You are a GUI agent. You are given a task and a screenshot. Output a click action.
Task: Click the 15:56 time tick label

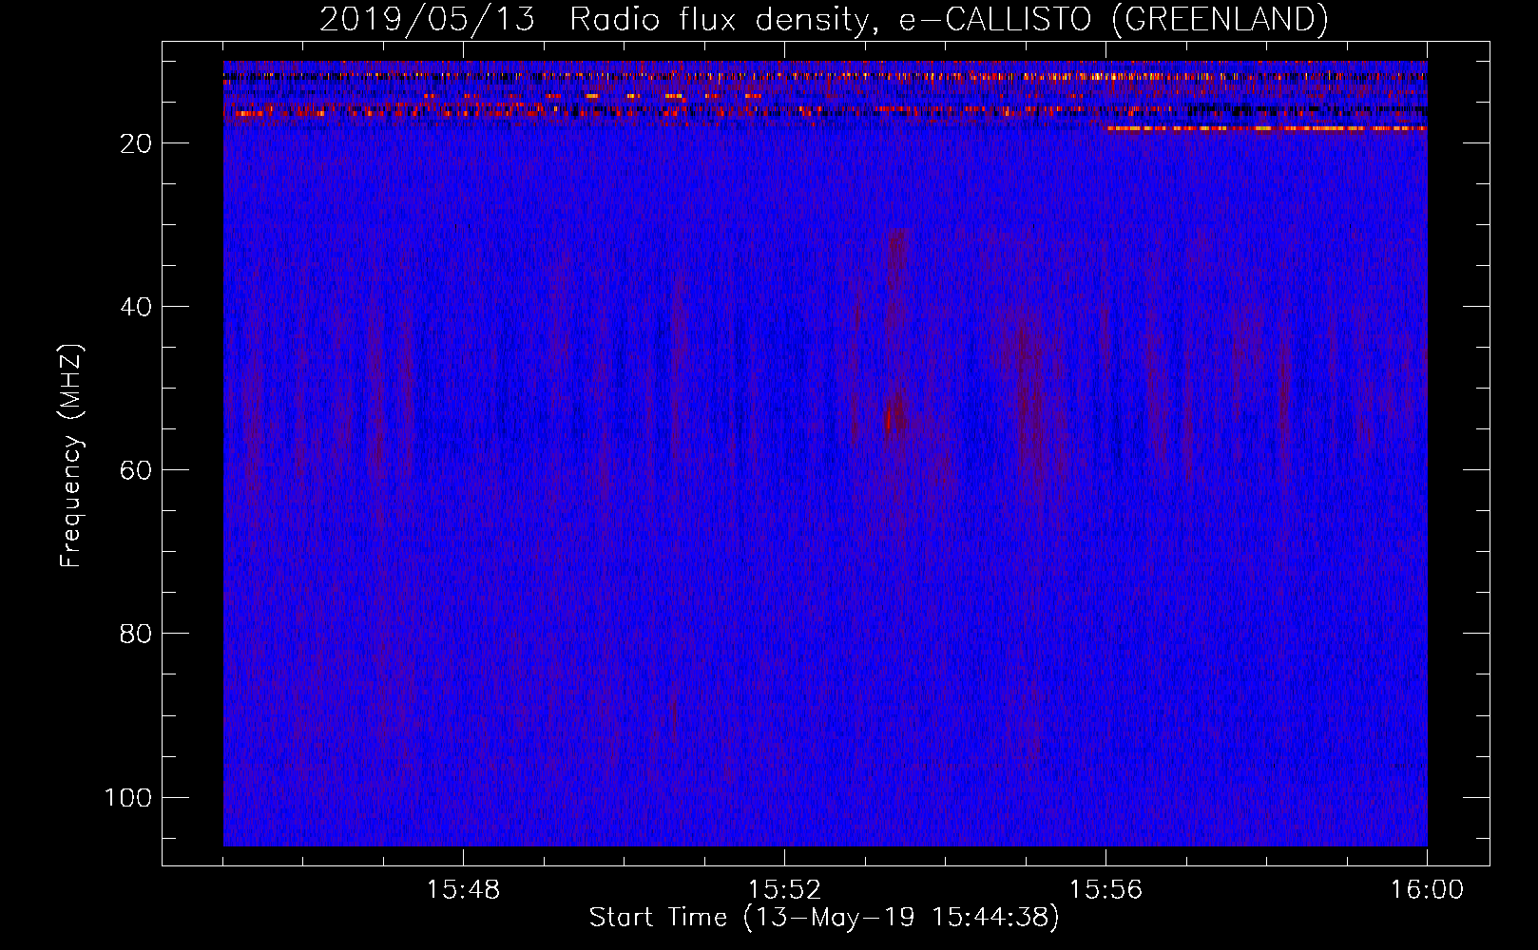tap(1105, 890)
